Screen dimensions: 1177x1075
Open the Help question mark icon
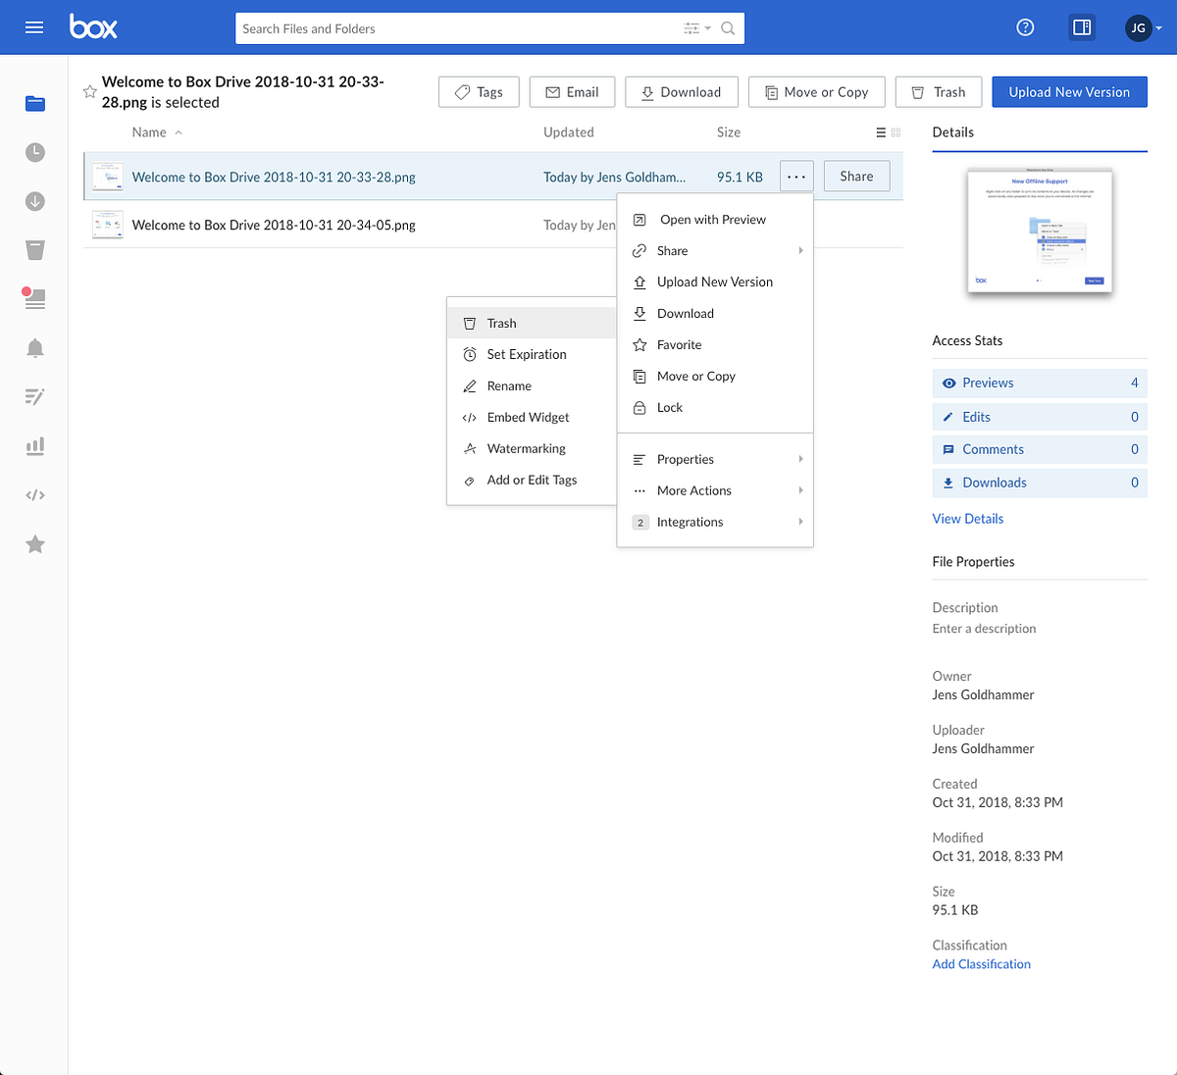click(x=1025, y=27)
